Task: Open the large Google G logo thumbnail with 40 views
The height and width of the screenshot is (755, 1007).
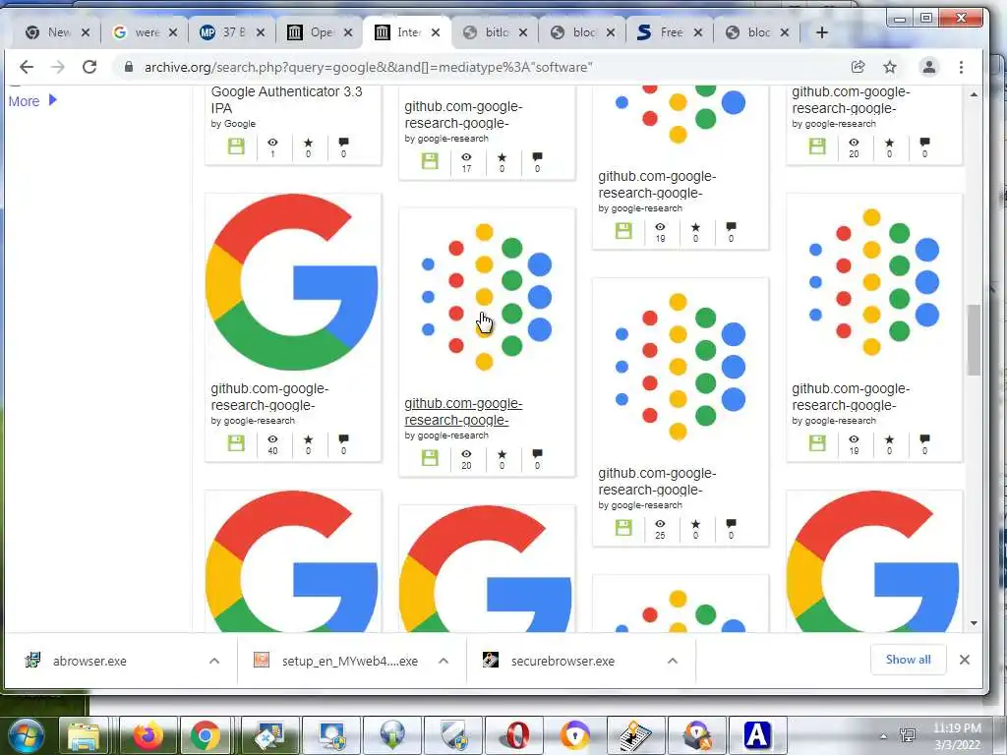Action: click(x=292, y=282)
